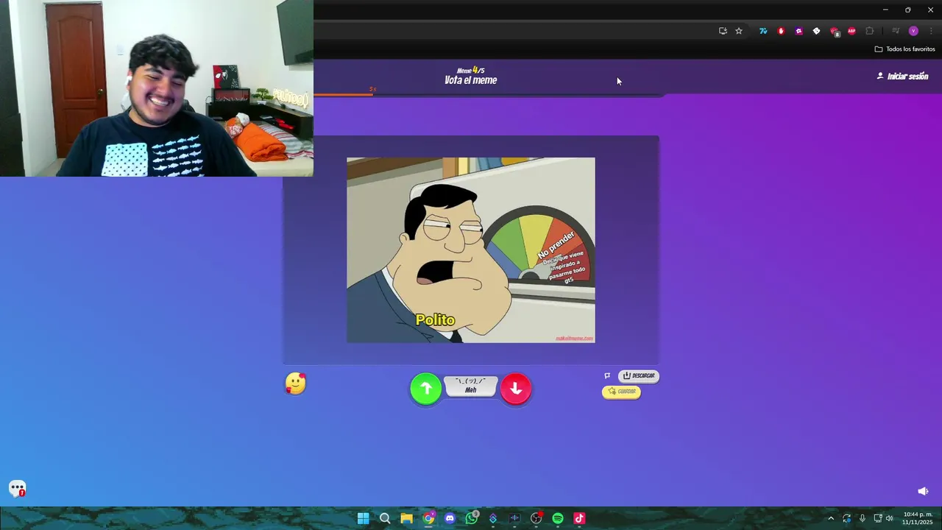Click Iniciar sesión link

coord(902,77)
